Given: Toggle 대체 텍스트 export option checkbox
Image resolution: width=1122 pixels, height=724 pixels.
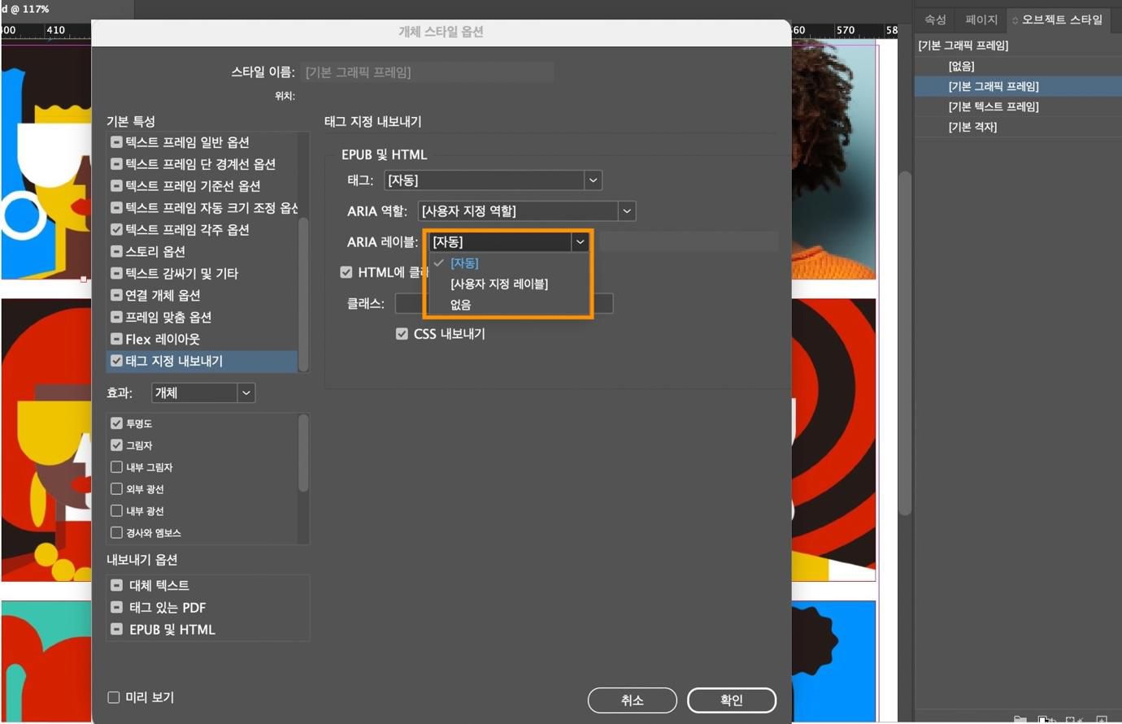Looking at the screenshot, I should [116, 585].
